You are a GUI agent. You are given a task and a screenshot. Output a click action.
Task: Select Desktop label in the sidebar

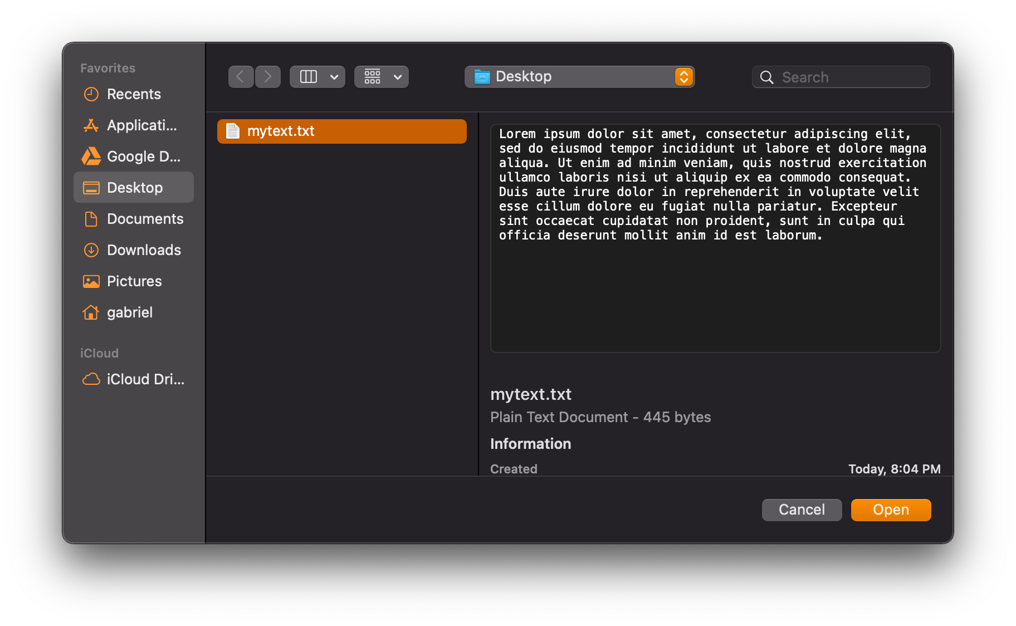point(135,188)
